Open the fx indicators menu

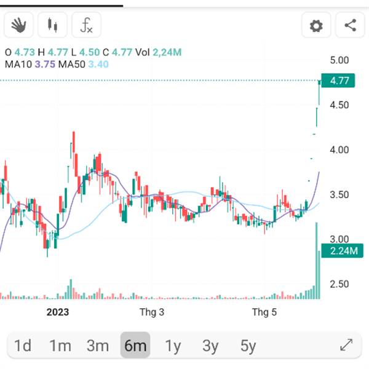(86, 25)
